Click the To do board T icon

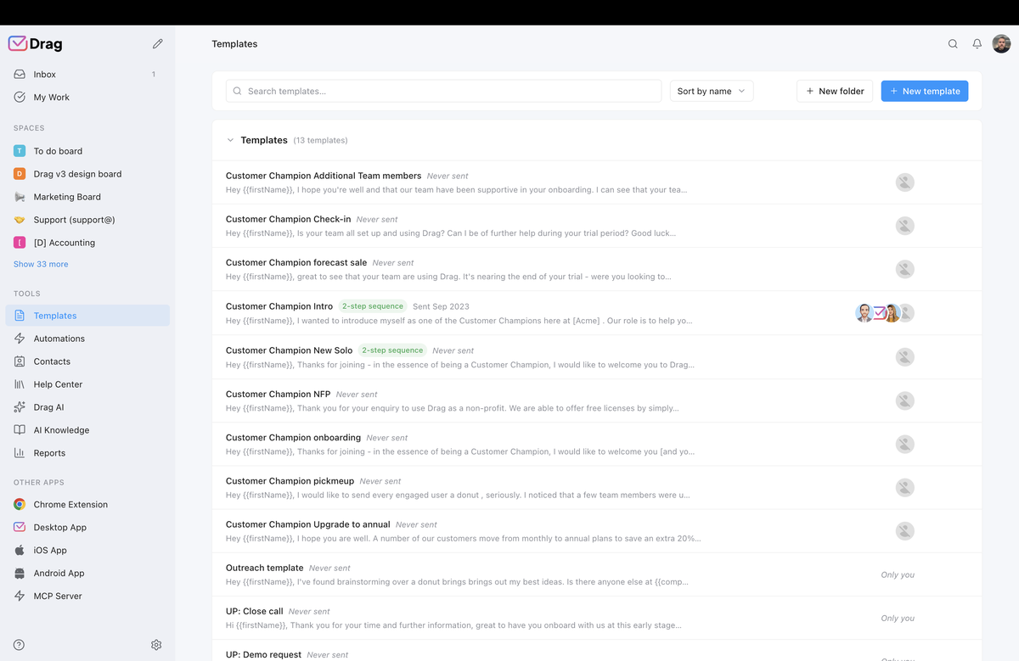pyautogui.click(x=20, y=151)
